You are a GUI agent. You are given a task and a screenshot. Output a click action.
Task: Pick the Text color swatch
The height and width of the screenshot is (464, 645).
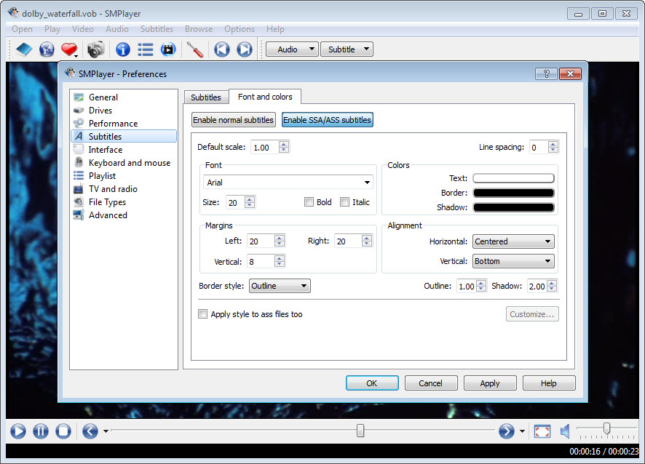pyautogui.click(x=513, y=178)
